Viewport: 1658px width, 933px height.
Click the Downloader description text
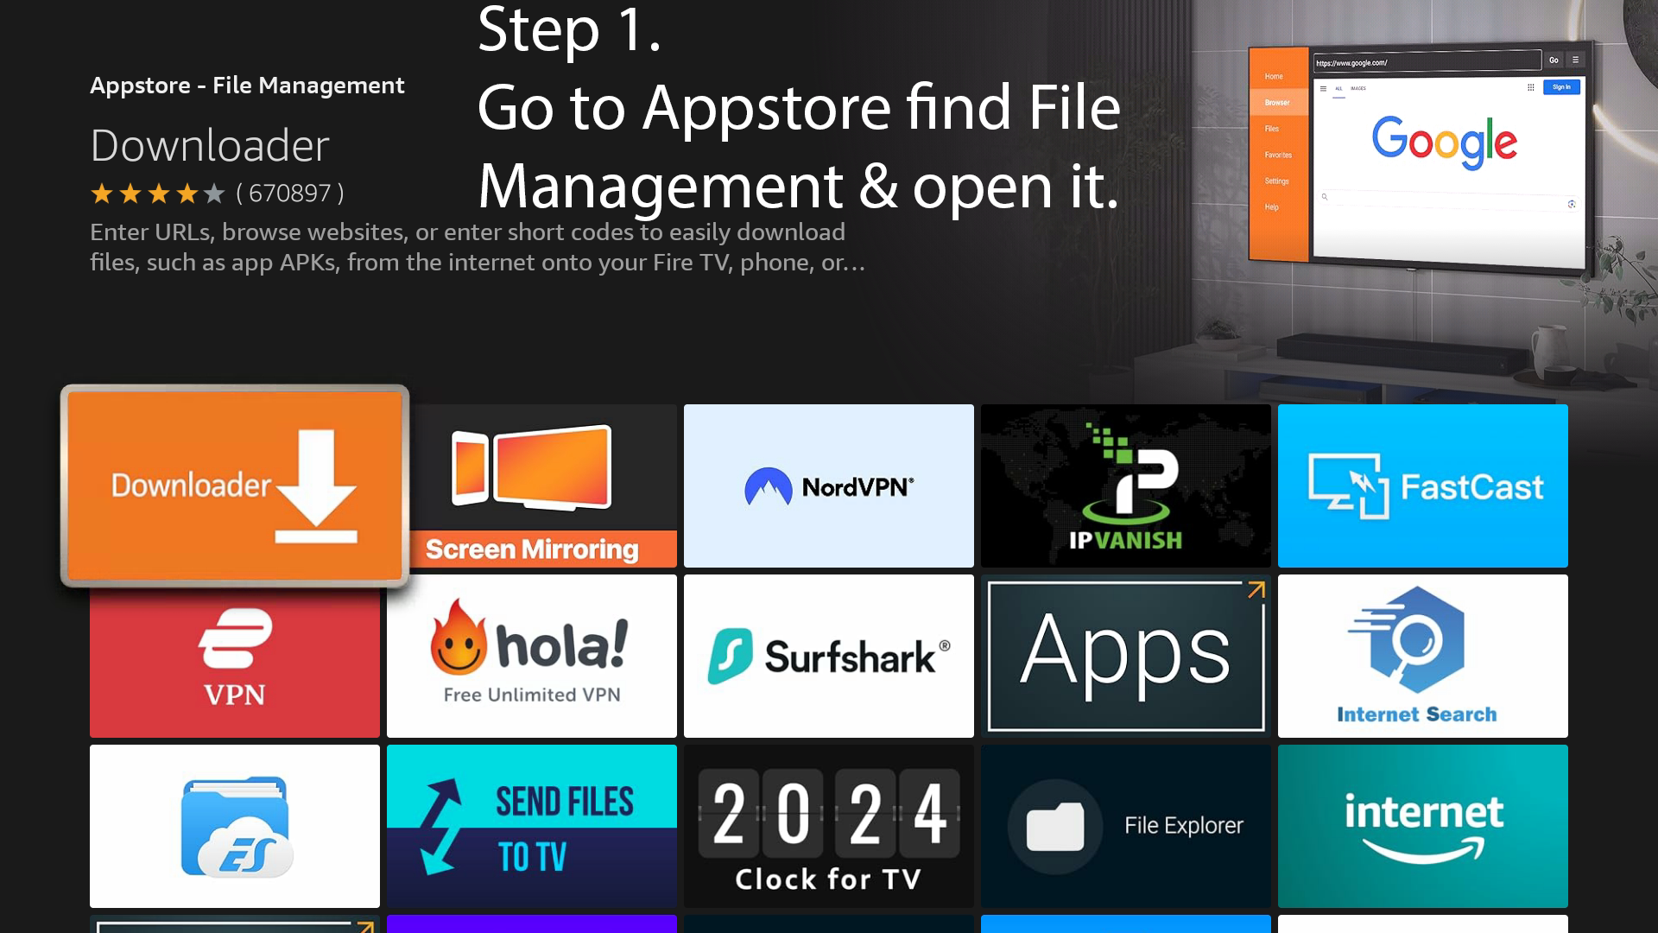coord(477,247)
